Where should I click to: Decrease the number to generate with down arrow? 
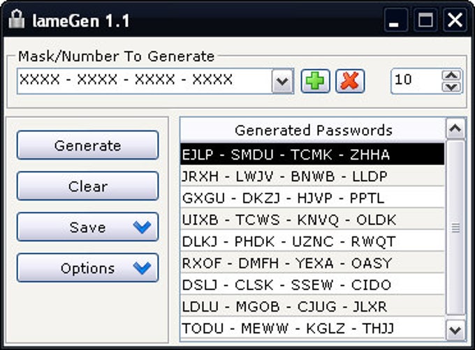(451, 87)
